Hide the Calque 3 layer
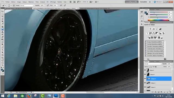 click(145, 87)
